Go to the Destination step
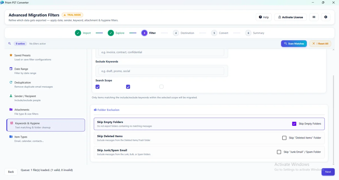 184,33
